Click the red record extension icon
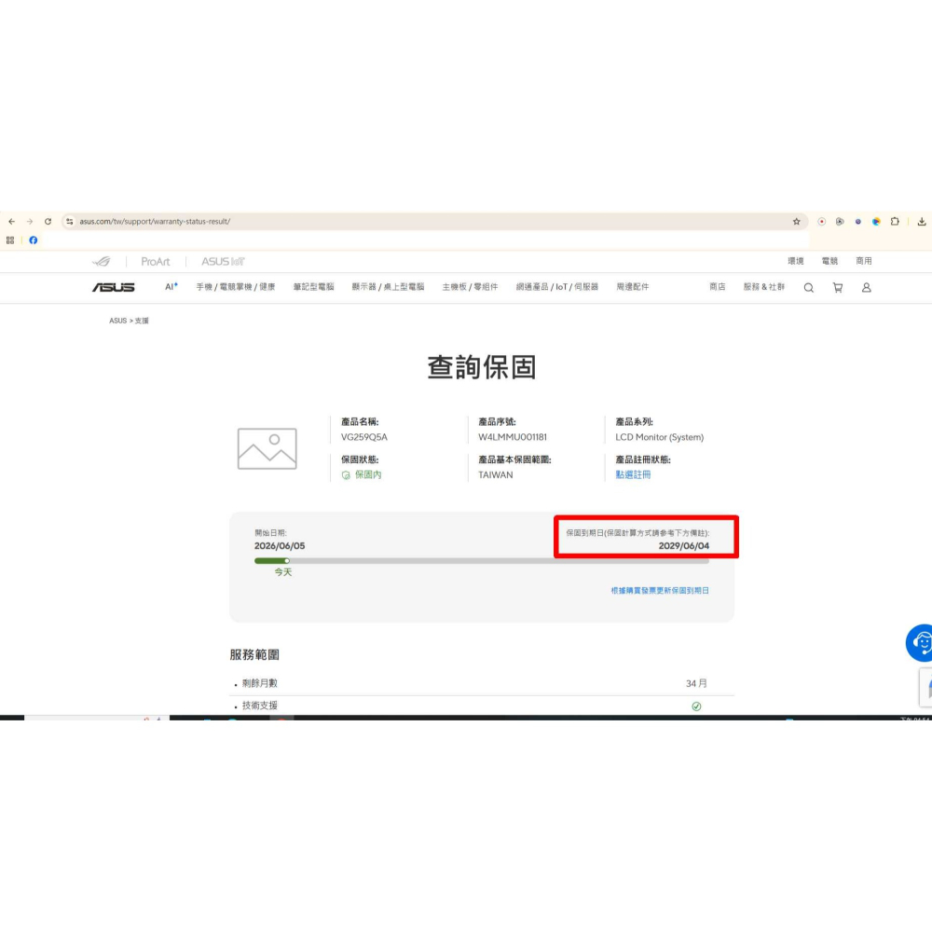932x932 pixels. [x=821, y=221]
